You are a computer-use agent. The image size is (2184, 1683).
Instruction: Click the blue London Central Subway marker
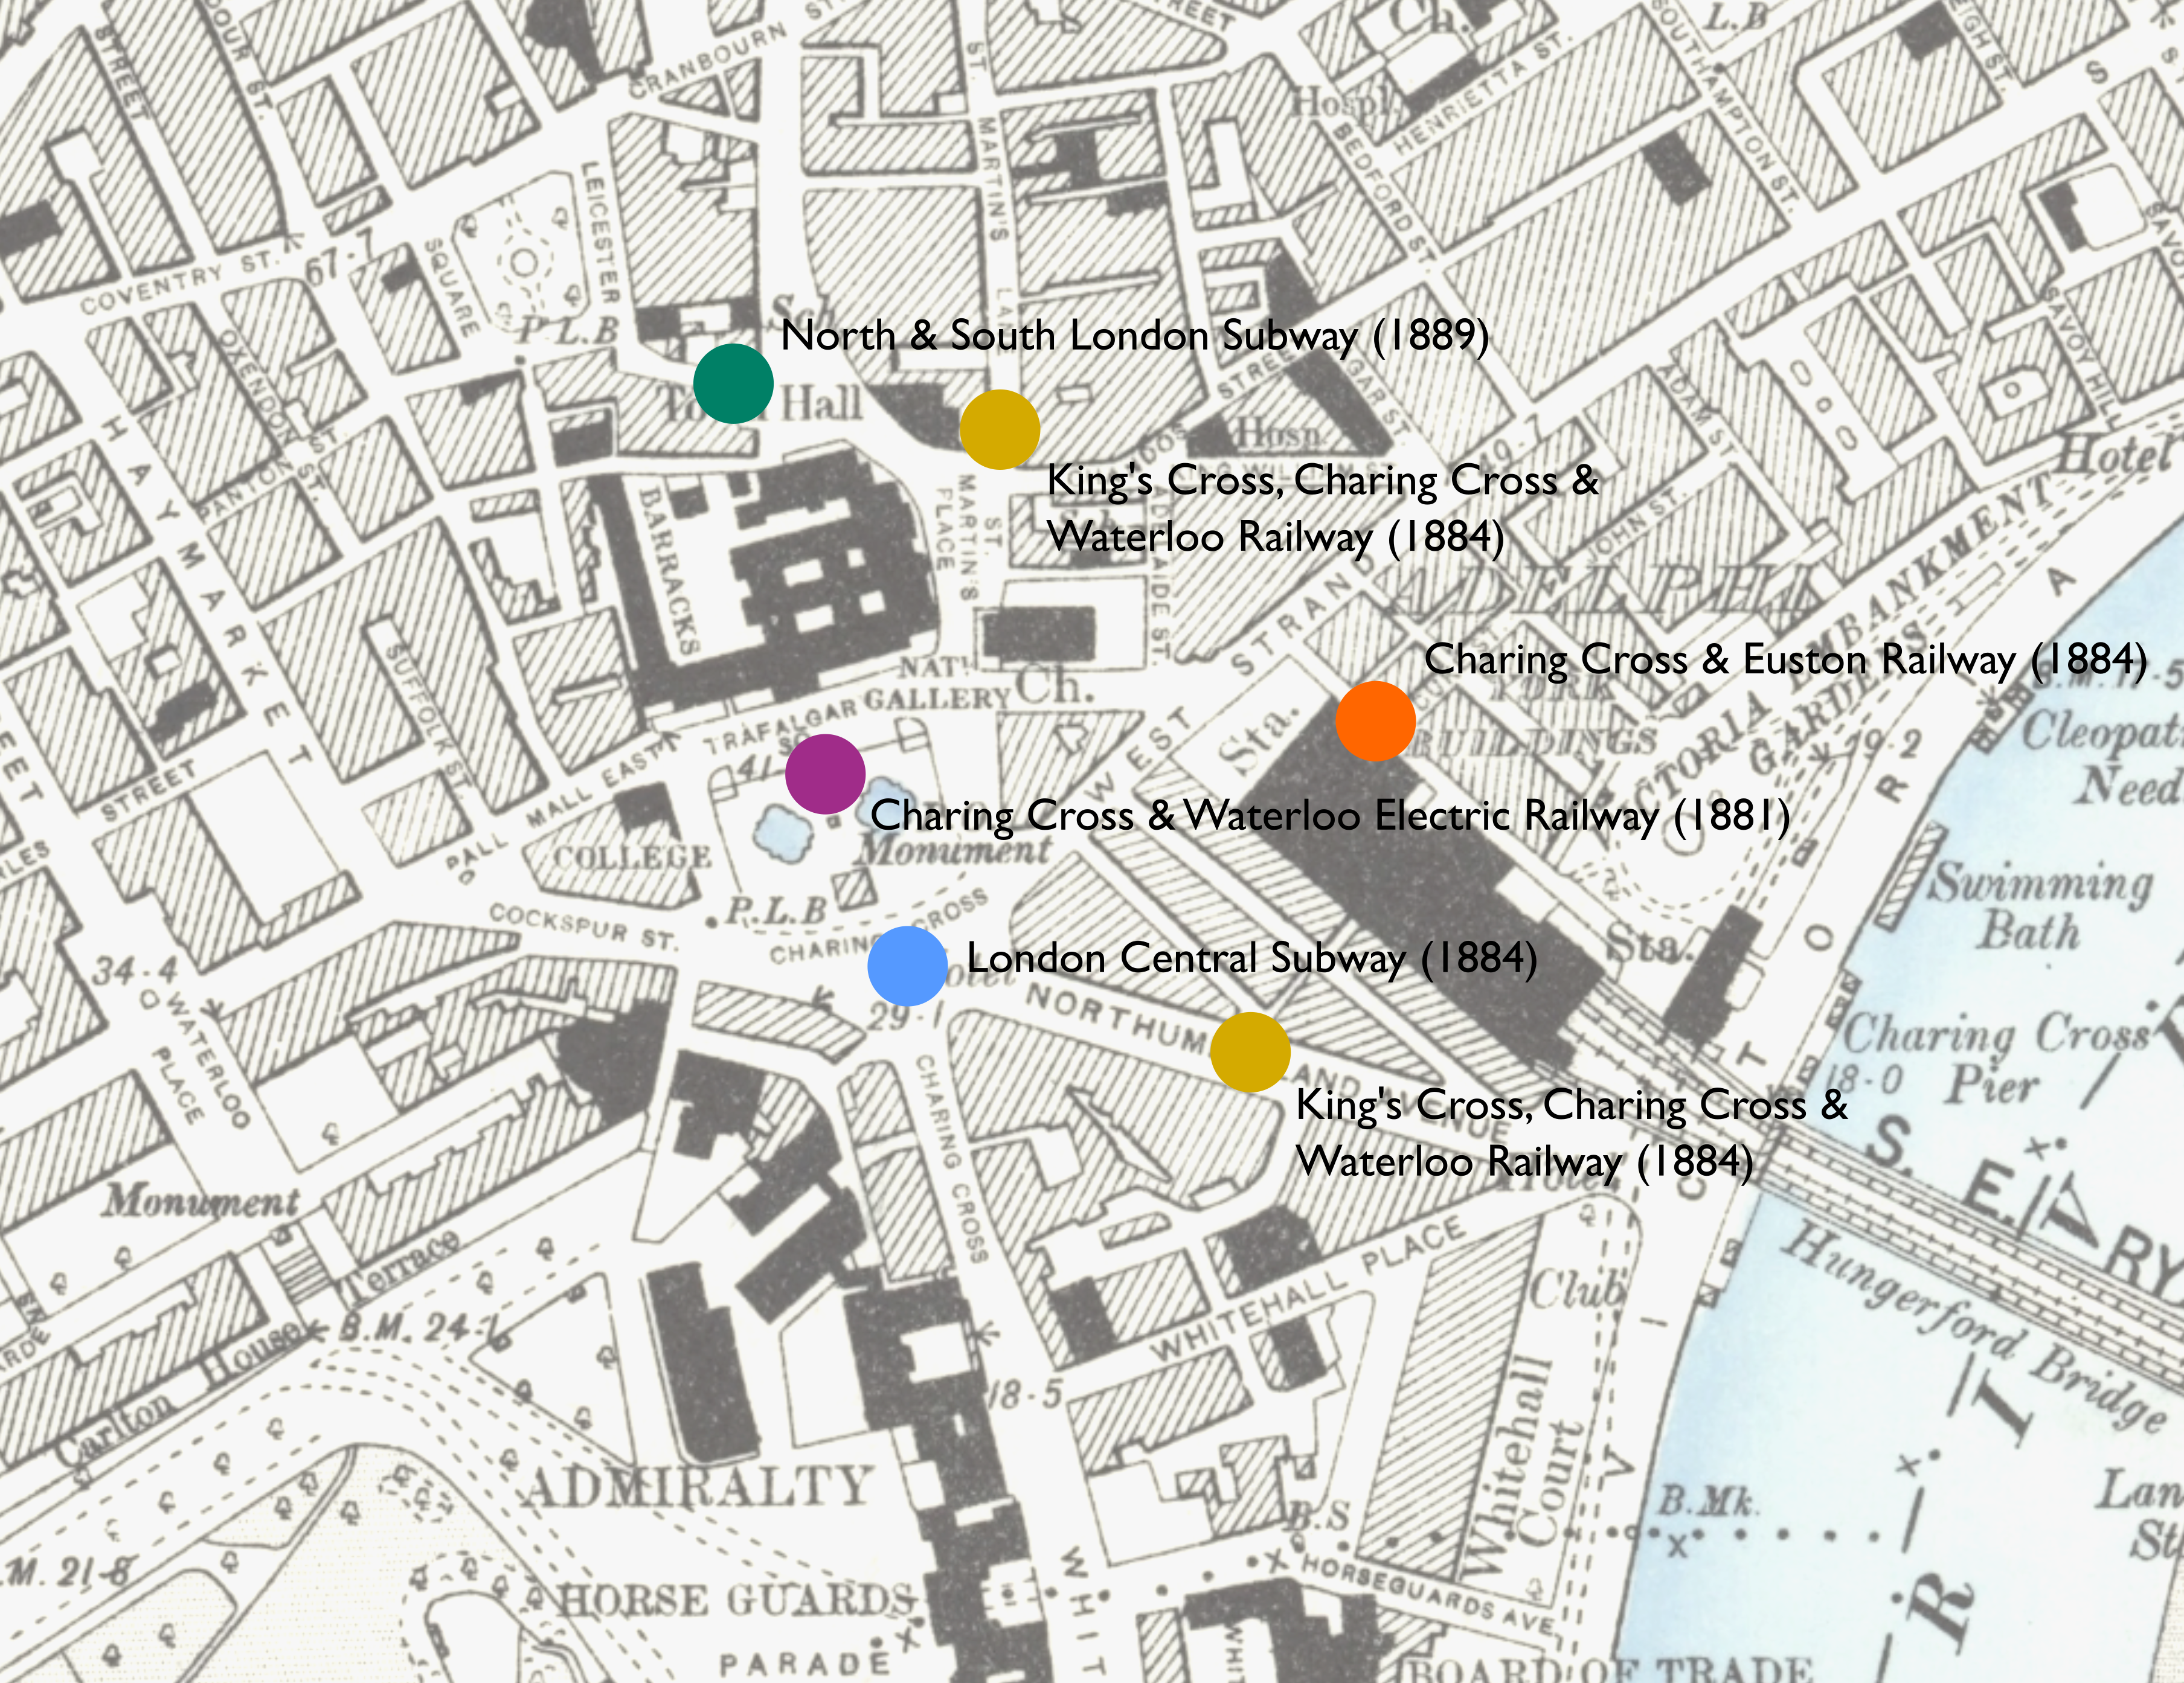[x=907, y=965]
